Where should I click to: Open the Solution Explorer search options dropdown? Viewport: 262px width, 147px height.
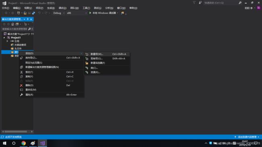32,29
